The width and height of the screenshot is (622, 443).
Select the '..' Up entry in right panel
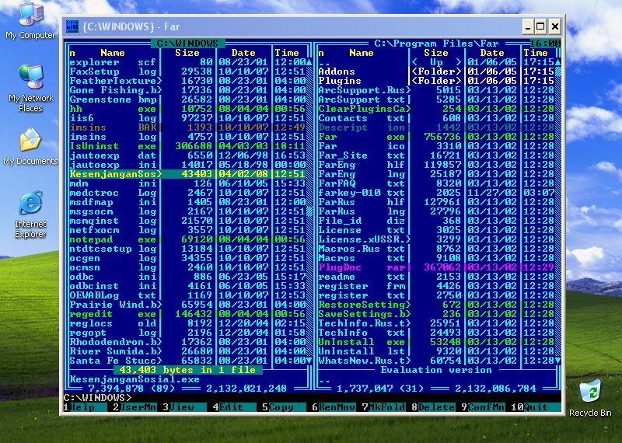436,62
